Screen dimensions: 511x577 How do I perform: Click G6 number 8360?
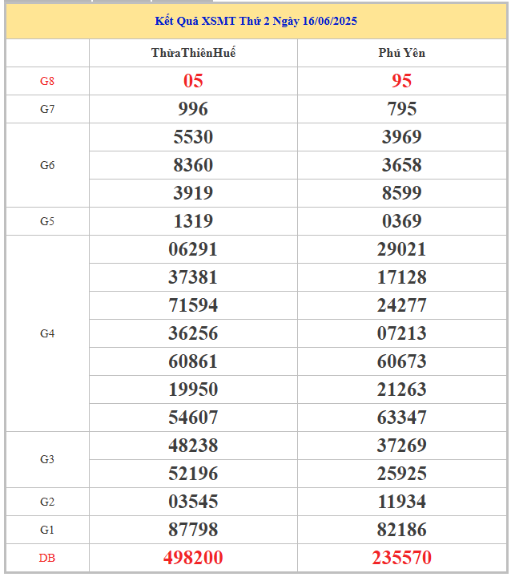click(x=193, y=165)
